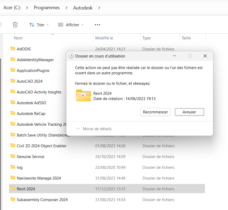The height and width of the screenshot is (210, 228).
Task: Expand the chevron after Autodesk
Action: [99, 8]
